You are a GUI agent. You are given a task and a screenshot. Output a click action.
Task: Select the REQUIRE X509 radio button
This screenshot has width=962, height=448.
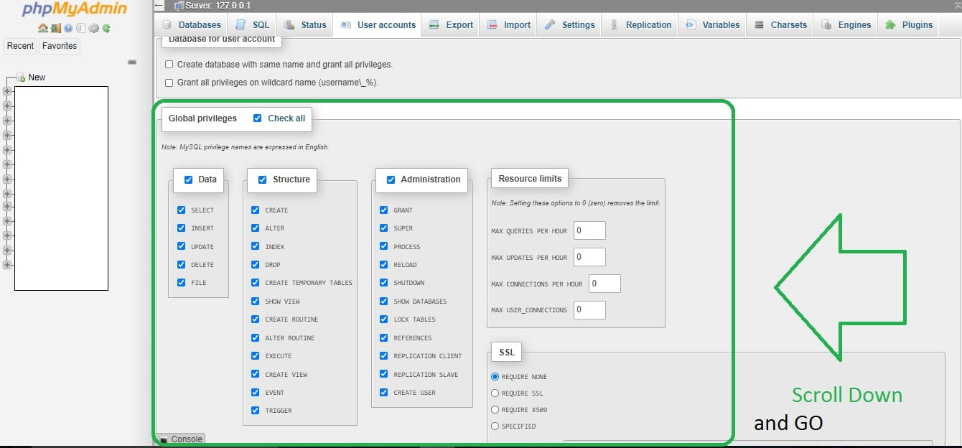pos(495,410)
